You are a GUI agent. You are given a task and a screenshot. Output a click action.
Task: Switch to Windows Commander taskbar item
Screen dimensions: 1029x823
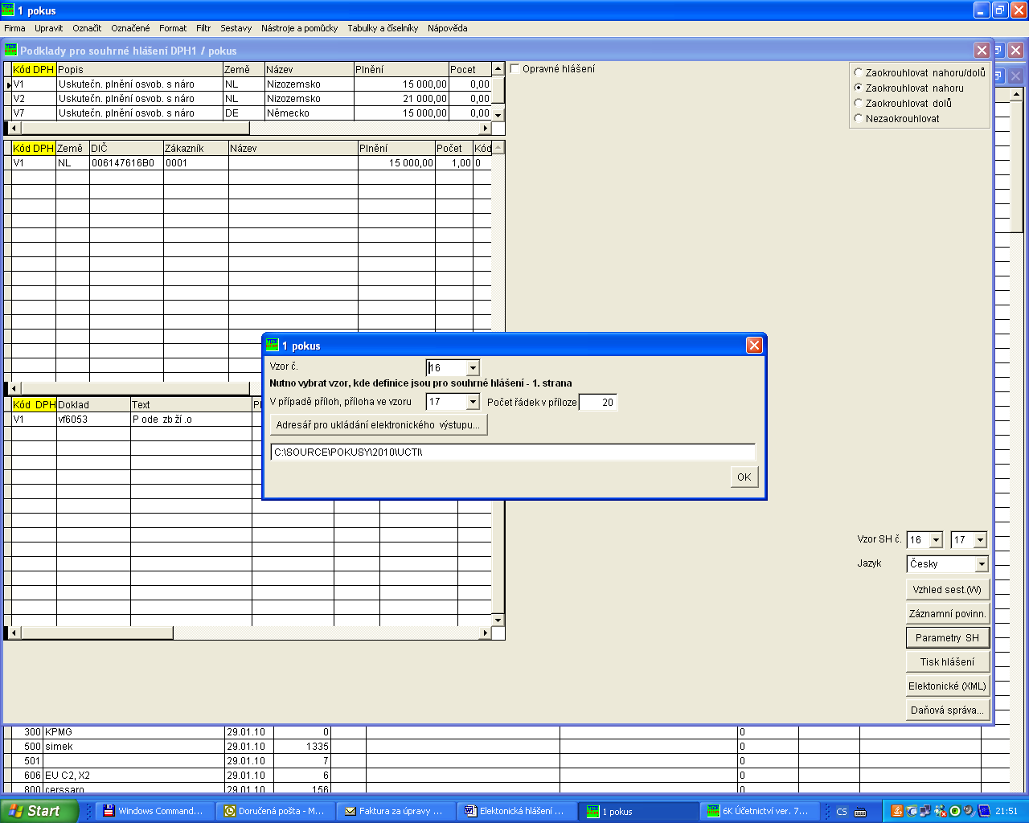(x=156, y=811)
